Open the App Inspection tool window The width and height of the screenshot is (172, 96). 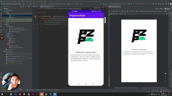31,90
